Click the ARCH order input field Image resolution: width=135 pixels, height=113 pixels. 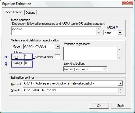pos(27,57)
